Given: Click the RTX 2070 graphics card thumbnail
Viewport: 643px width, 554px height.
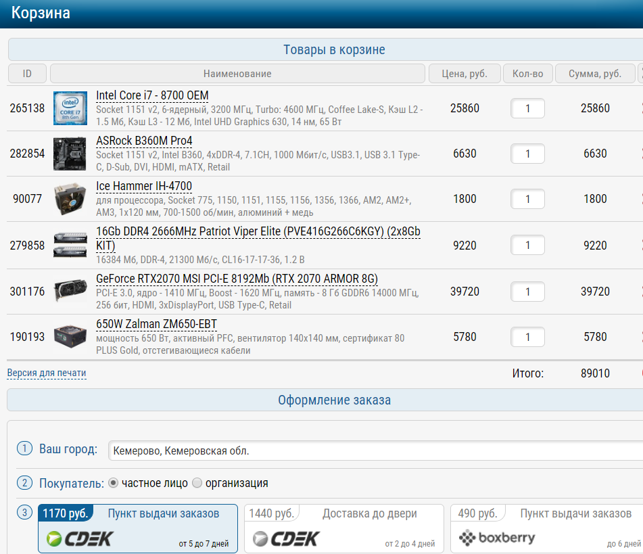Looking at the screenshot, I should (x=70, y=291).
